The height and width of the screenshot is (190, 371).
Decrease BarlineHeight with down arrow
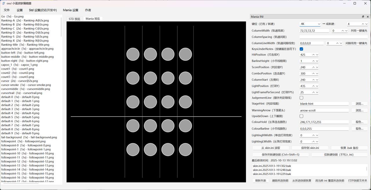coord(317,61)
